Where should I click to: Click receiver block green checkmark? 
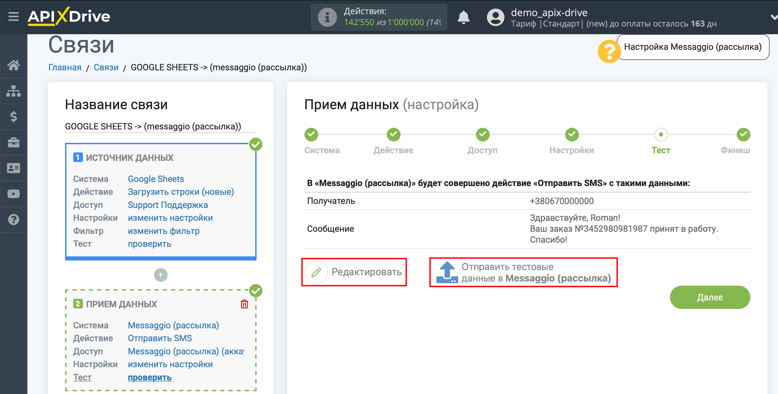point(256,291)
